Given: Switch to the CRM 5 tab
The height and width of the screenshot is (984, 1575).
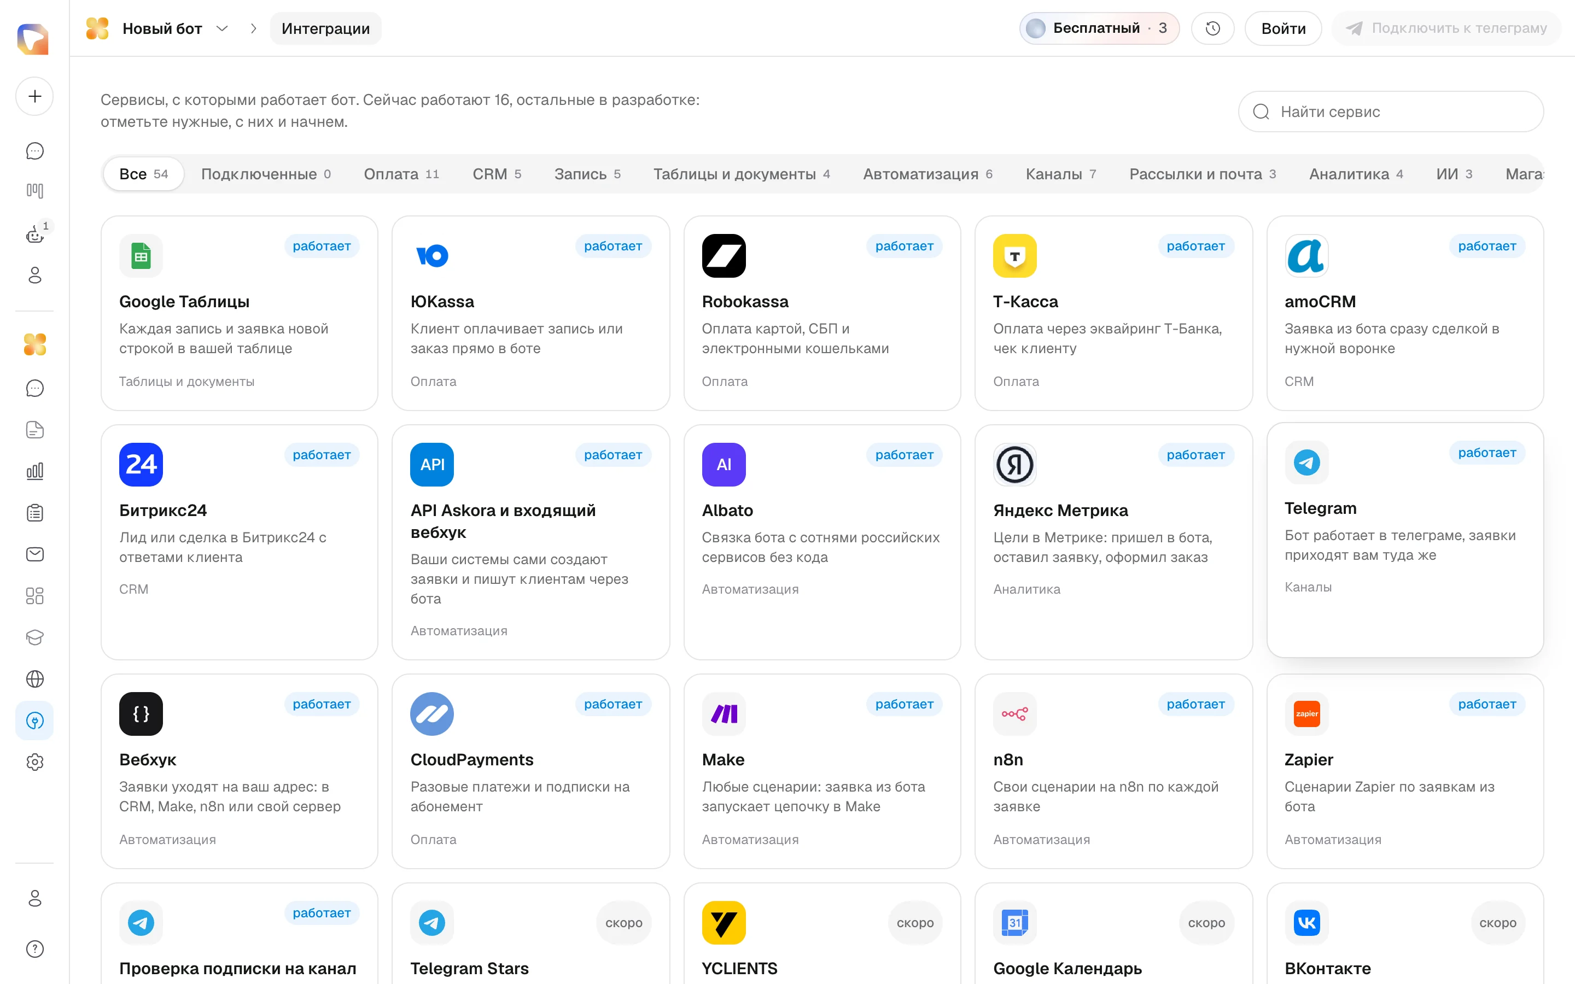Looking at the screenshot, I should [497, 174].
